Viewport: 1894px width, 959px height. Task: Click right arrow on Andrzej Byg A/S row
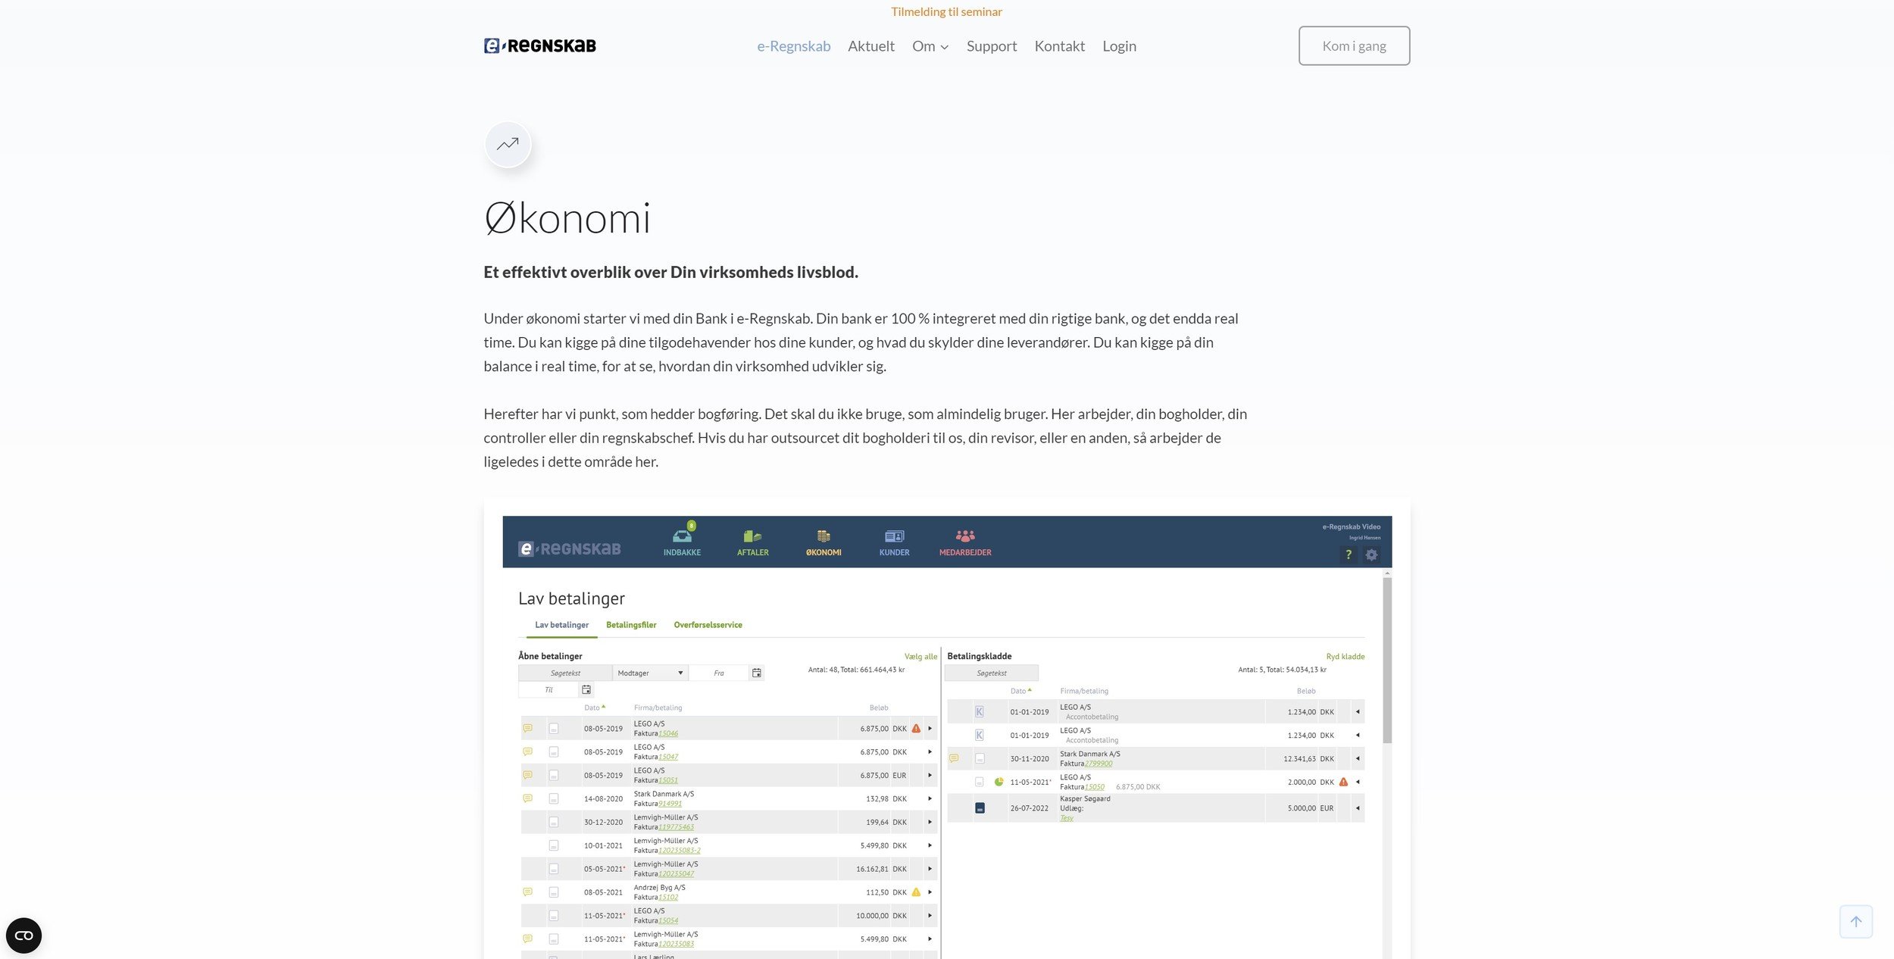tap(930, 892)
